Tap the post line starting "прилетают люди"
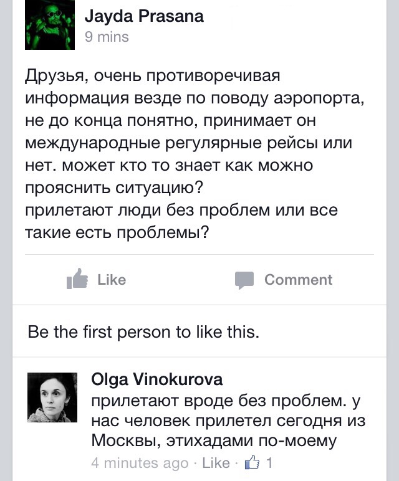Image resolution: width=399 pixels, height=481 pixels. pyautogui.click(x=181, y=210)
